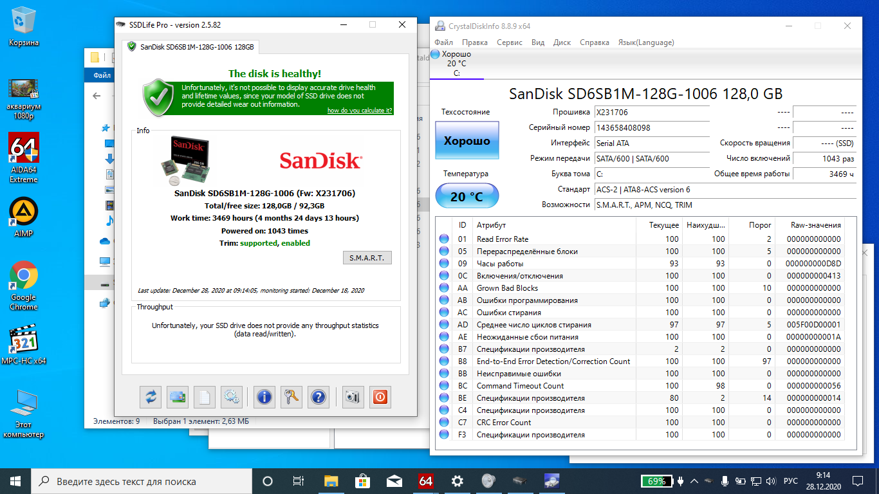Screen dimensions: 879x494
Task: Click the 69% battery indicator
Action: tap(658, 481)
